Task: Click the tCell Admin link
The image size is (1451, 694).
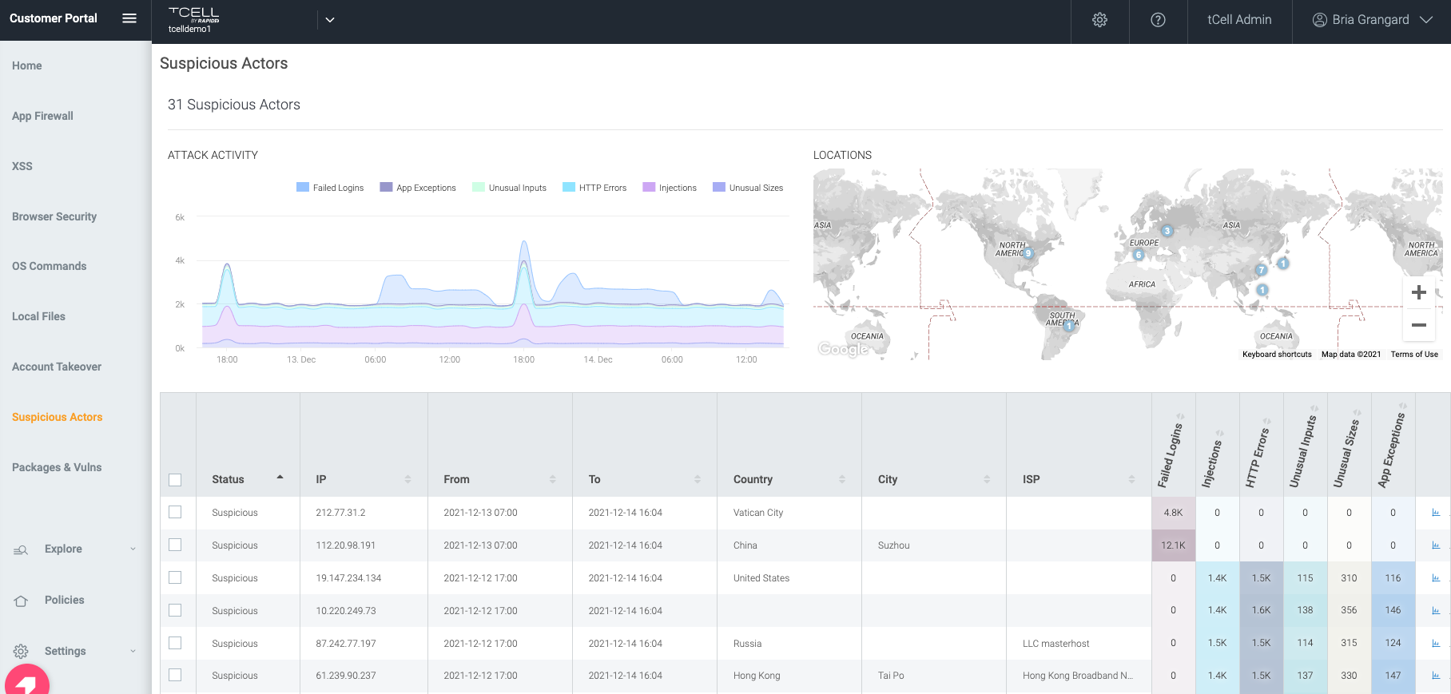Action: coord(1238,20)
